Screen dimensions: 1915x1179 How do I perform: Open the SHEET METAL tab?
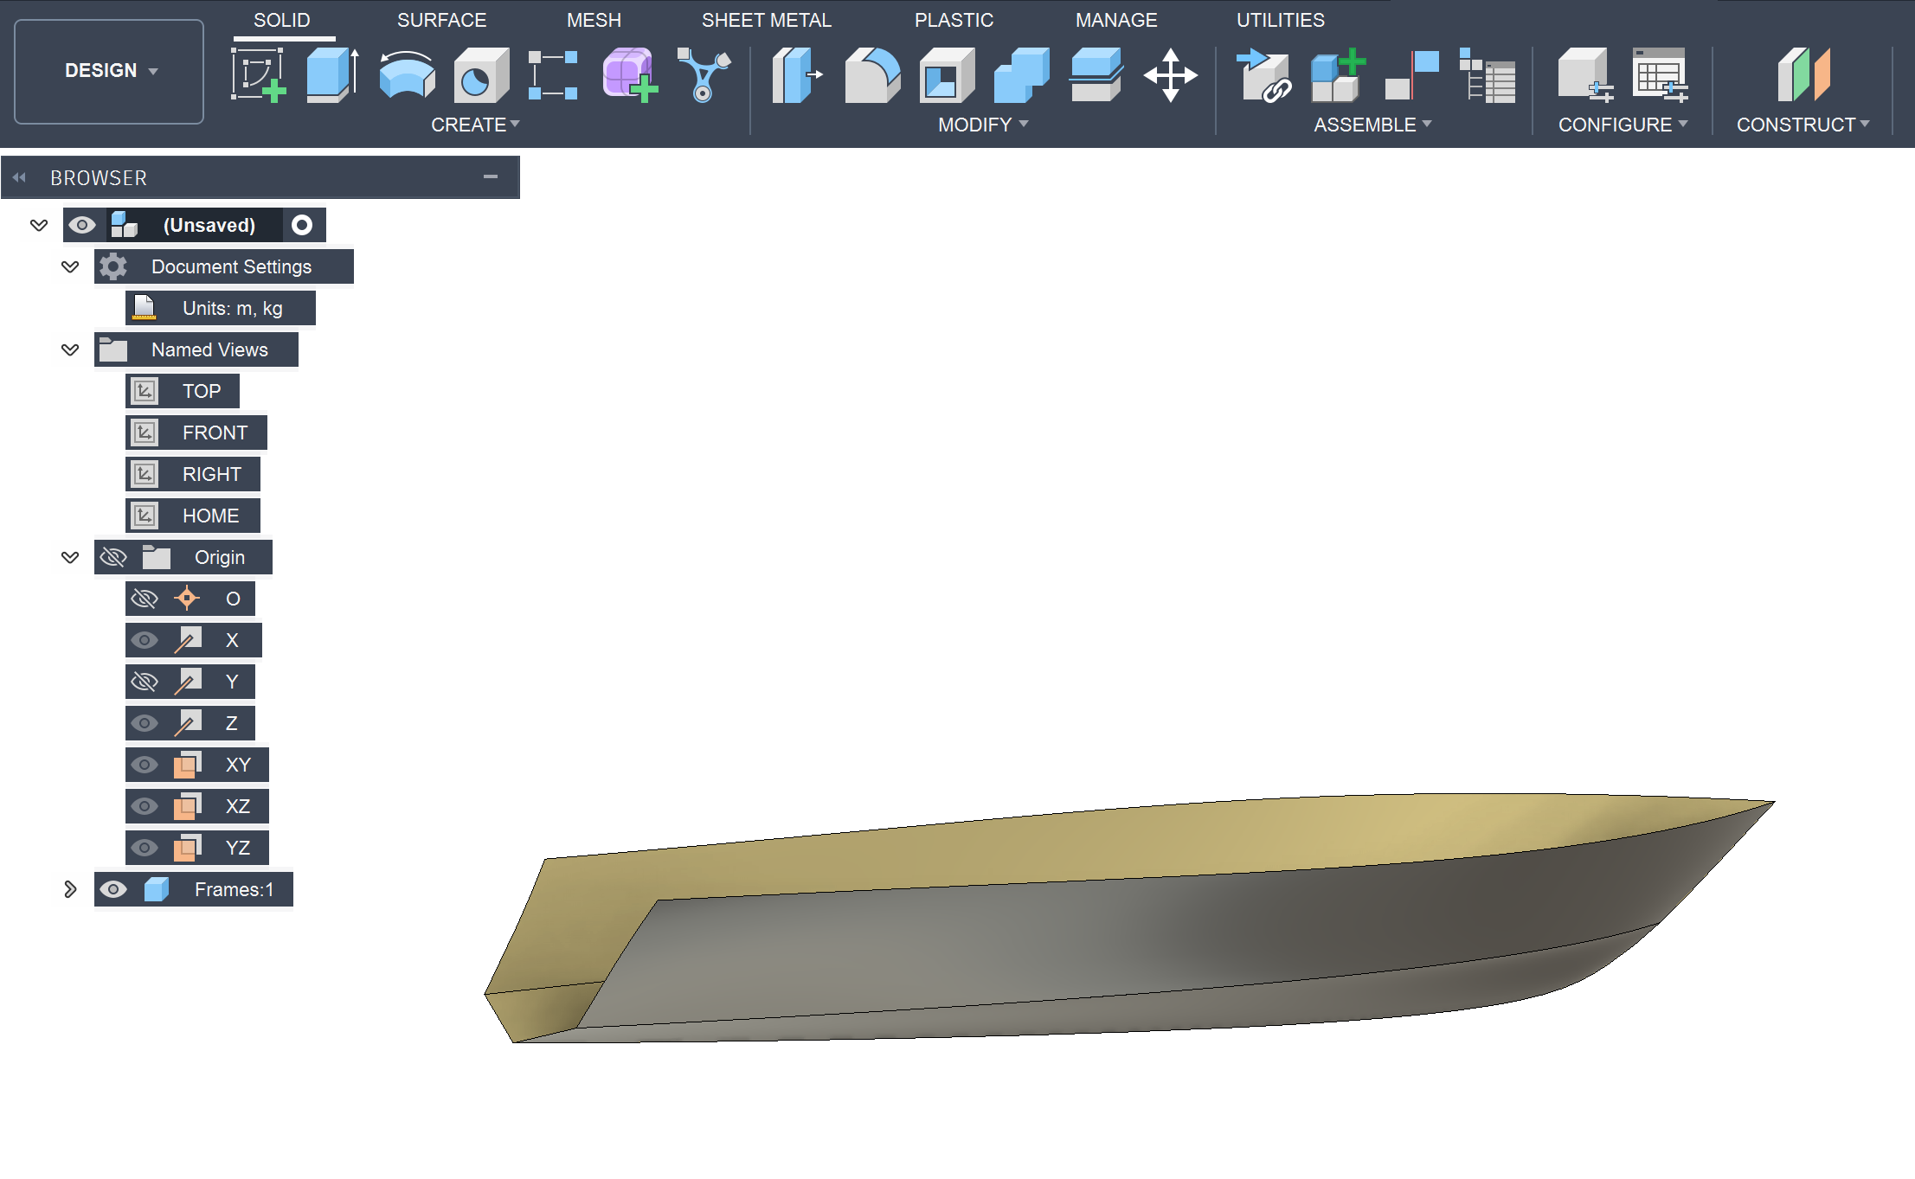[x=766, y=20]
